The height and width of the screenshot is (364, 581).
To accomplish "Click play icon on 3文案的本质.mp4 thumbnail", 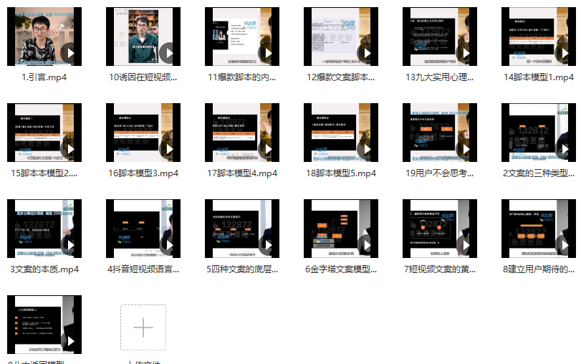I will click(70, 245).
